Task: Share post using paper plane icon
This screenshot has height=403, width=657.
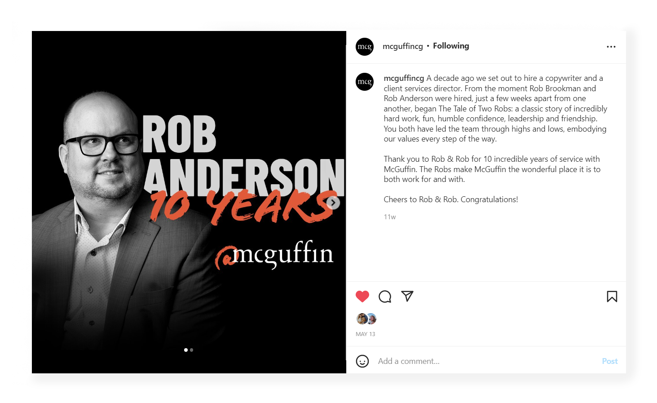Action: [407, 296]
